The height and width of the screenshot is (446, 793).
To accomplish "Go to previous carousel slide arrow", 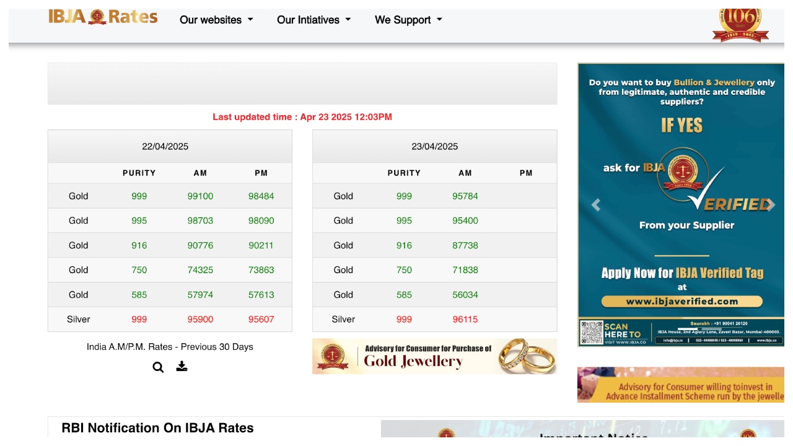I will click(x=596, y=205).
